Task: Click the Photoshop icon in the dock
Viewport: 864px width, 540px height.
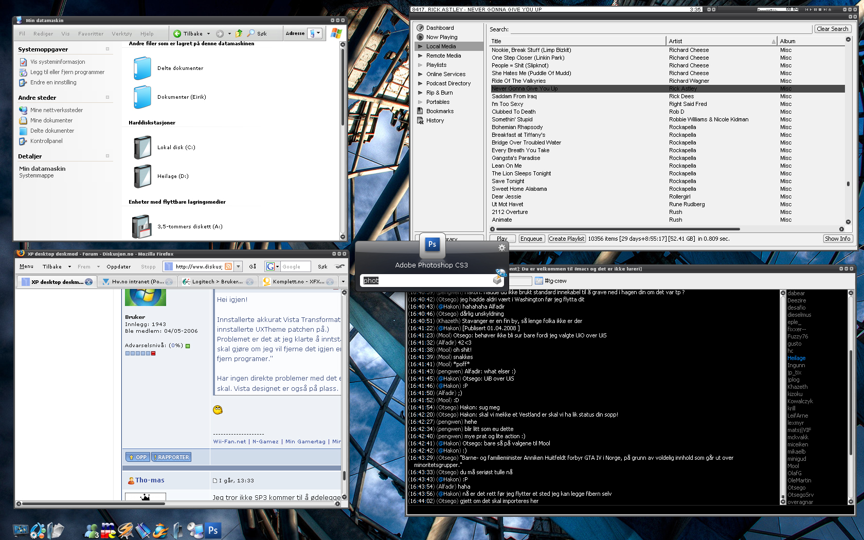Action: [213, 530]
